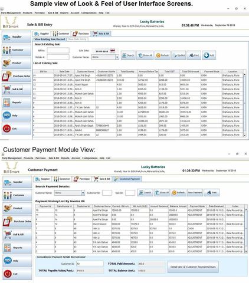Click existing sale list vertical scrollbar

click(x=244, y=105)
